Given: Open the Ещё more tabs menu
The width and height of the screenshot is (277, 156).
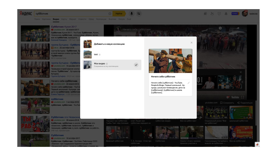Looking at the screenshot, I should 129,19.
